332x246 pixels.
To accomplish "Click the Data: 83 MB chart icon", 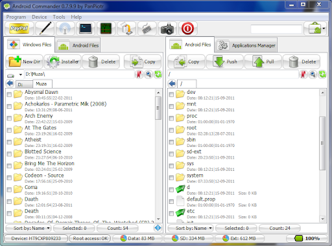I will pos(123,238).
